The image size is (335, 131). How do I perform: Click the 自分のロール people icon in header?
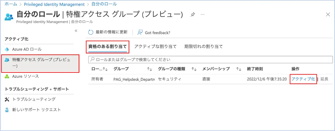pos(9,16)
